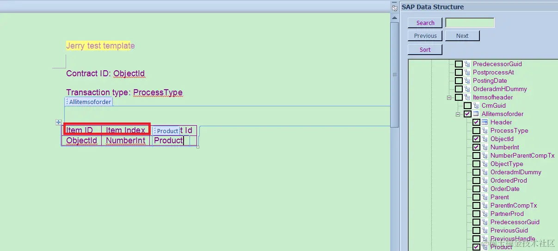Tick the PartnerProd checkbox
This screenshot has width=558, height=251.
(x=476, y=214)
